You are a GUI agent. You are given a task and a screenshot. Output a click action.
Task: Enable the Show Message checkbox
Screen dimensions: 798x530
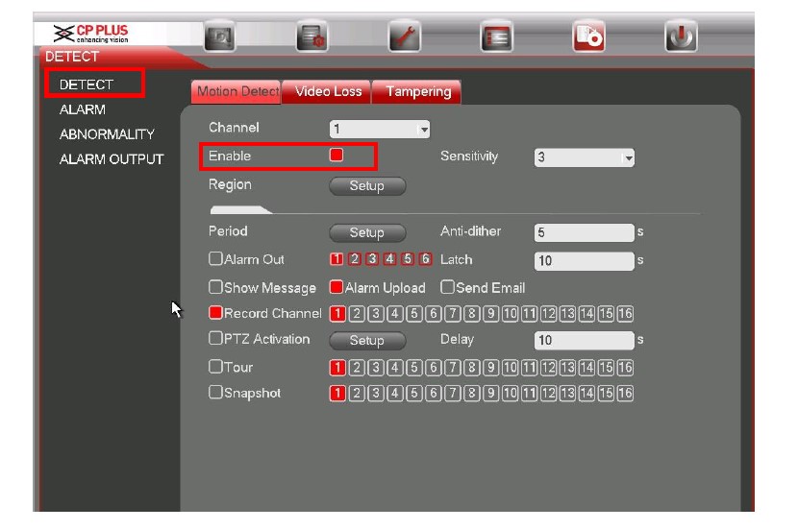(216, 287)
